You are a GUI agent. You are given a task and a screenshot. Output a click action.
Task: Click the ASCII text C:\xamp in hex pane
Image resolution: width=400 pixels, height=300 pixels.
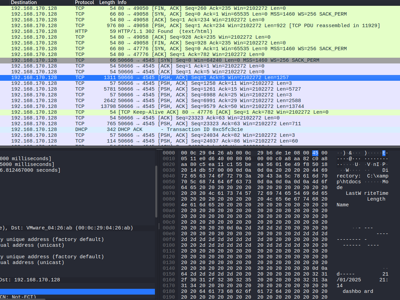pyautogui.click(x=378, y=176)
